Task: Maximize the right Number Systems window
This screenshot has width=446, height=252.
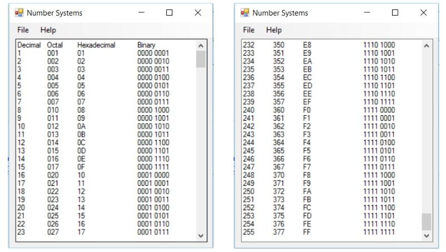Action: (395, 12)
